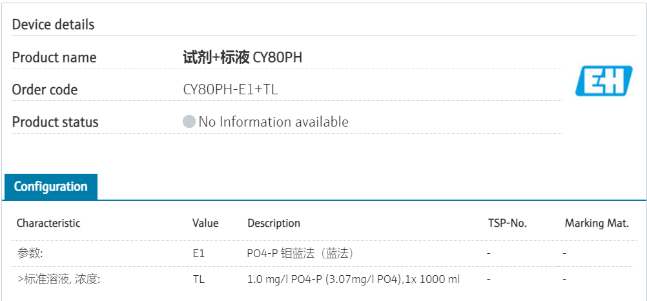Image resolution: width=647 pixels, height=301 pixels.
Task: Select the Configuration tab
Action: [51, 187]
